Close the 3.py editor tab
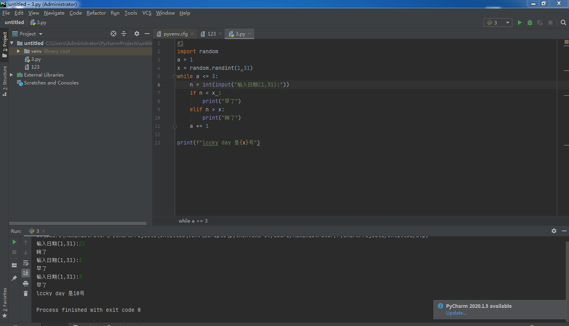 click(x=250, y=34)
